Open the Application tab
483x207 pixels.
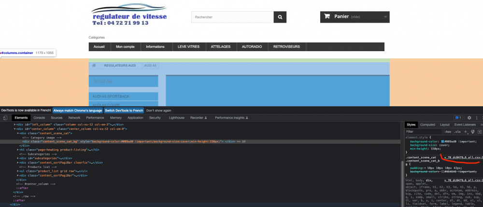click(135, 118)
